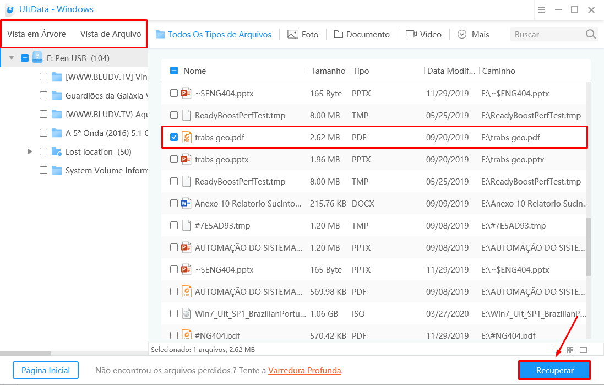604x385 pixels.
Task: Switch to grid thumbnail view icon
Action: pyautogui.click(x=570, y=350)
